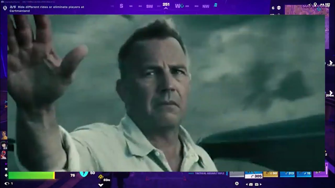The image size is (335, 188).
Task: Click the 'TACTICAL ASSAULT RIFLE' weapon label
Action: click(x=210, y=173)
